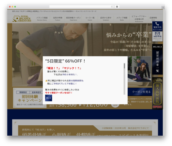This screenshot has width=172, height=146.
Task: Click the stretching couple photo thumbnail
Action: click(x=139, y=69)
